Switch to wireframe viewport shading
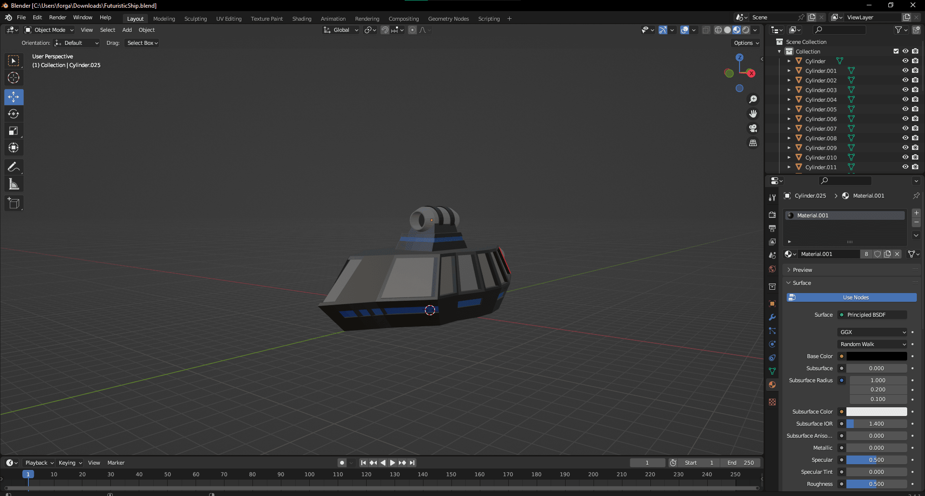 click(x=718, y=30)
